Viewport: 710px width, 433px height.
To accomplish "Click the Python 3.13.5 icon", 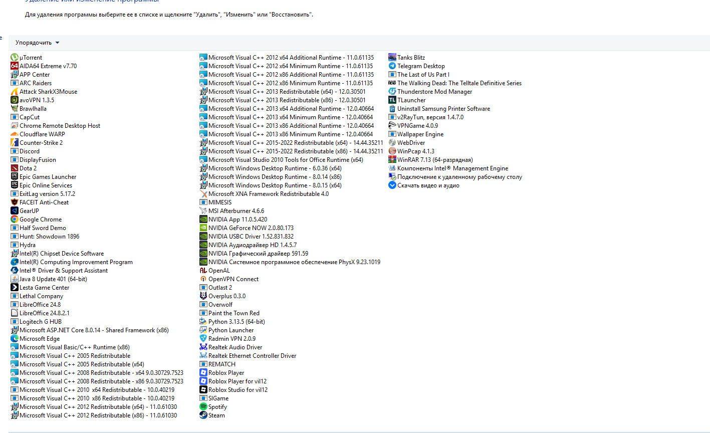I will pos(203,322).
